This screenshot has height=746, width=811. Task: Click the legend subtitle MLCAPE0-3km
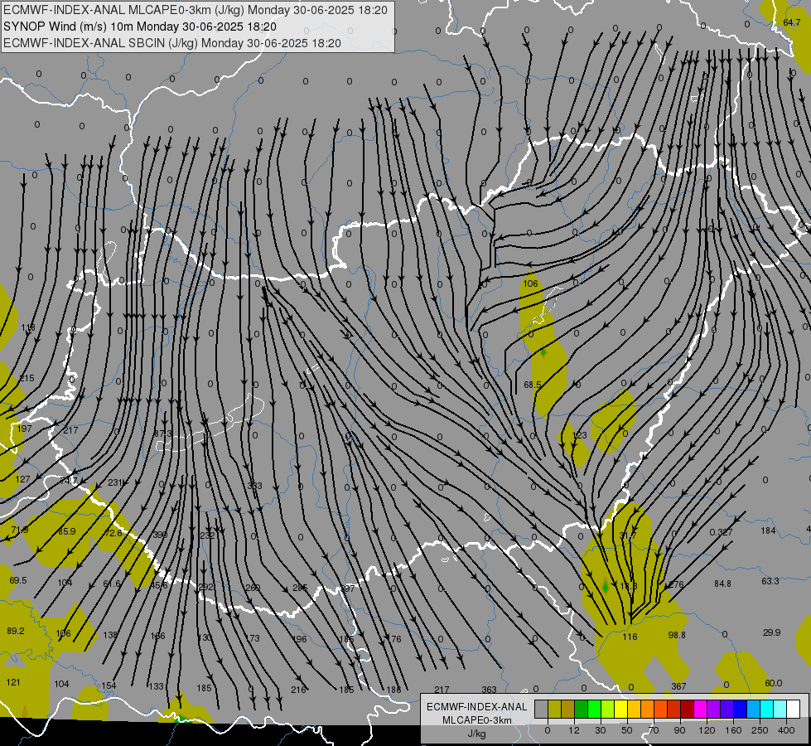click(477, 720)
